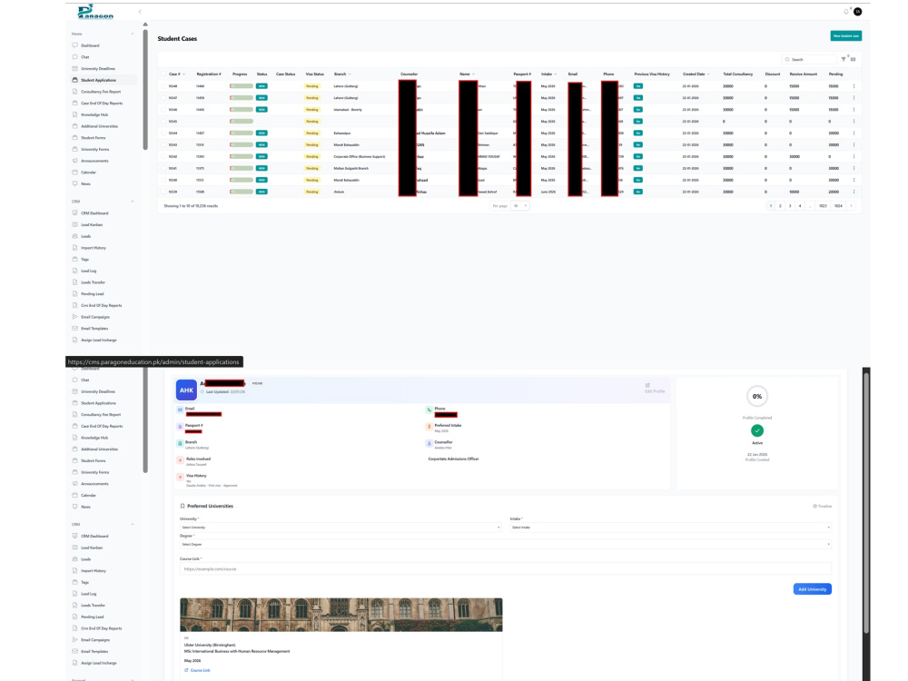Viewport: 908px width, 681px height.
Task: Click the 0% profile completion ring
Action: pos(757,397)
